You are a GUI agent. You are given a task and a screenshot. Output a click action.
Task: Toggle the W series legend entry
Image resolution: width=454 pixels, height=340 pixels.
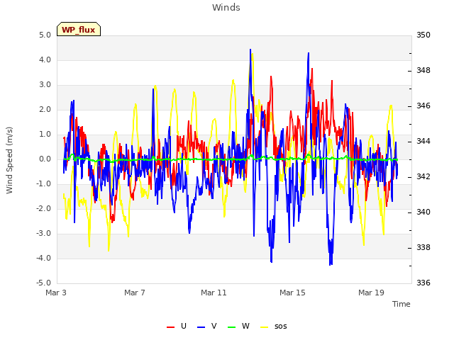[238, 326]
